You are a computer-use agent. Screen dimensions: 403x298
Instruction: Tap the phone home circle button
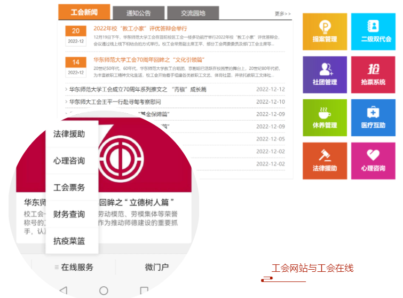point(104,291)
